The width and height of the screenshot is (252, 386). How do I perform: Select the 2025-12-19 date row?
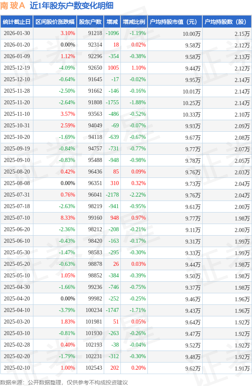[17, 68]
